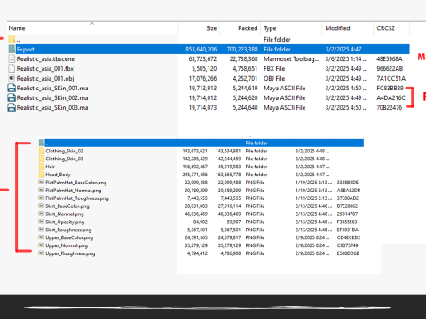Select the Realistic_asia_001.fbx file name
Image resolution: width=426 pixels, height=319 pixels.
coord(45,69)
